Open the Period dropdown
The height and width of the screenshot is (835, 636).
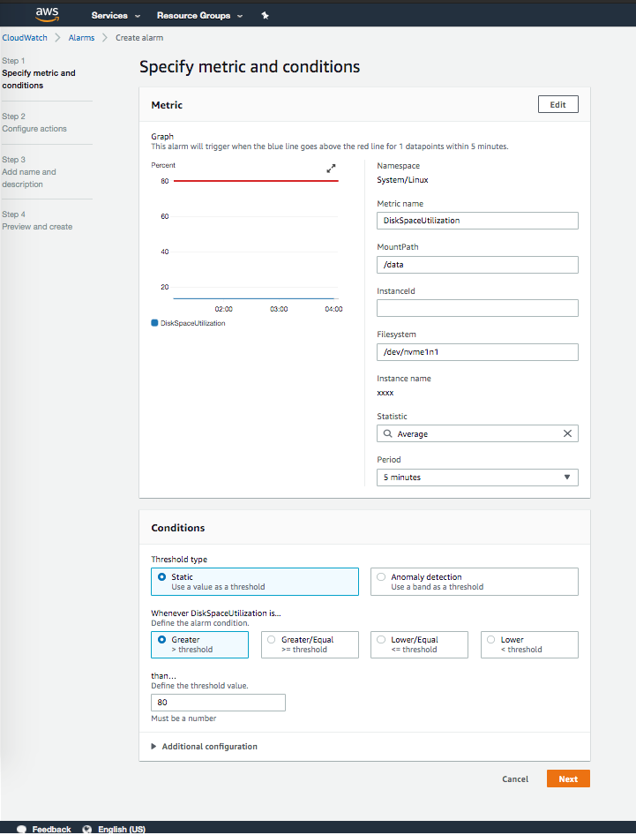pyautogui.click(x=477, y=478)
